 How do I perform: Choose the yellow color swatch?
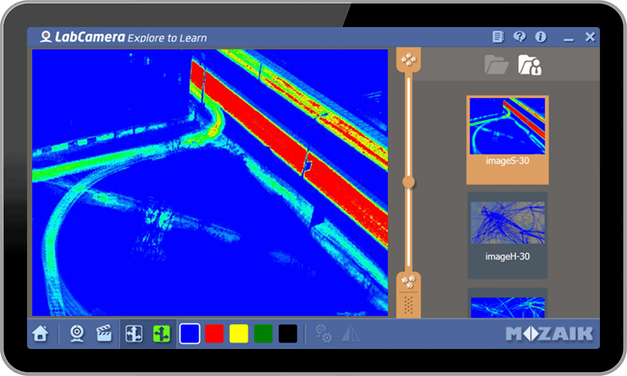(x=239, y=334)
